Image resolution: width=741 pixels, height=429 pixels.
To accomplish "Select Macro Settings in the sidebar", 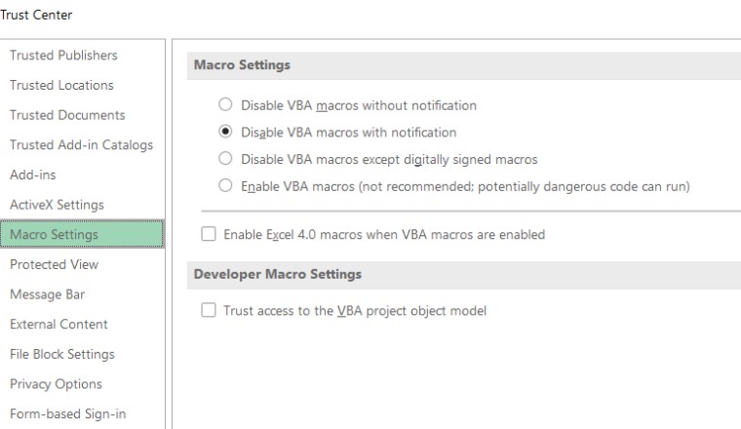I will point(54,235).
